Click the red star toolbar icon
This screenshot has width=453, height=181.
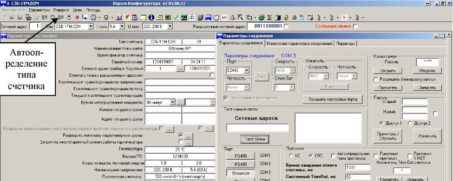[x=77, y=17]
